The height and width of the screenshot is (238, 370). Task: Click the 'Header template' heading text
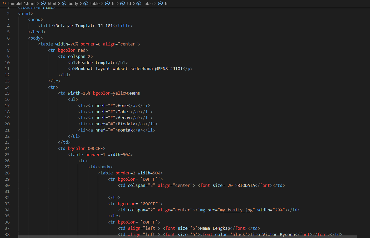tap(96, 63)
